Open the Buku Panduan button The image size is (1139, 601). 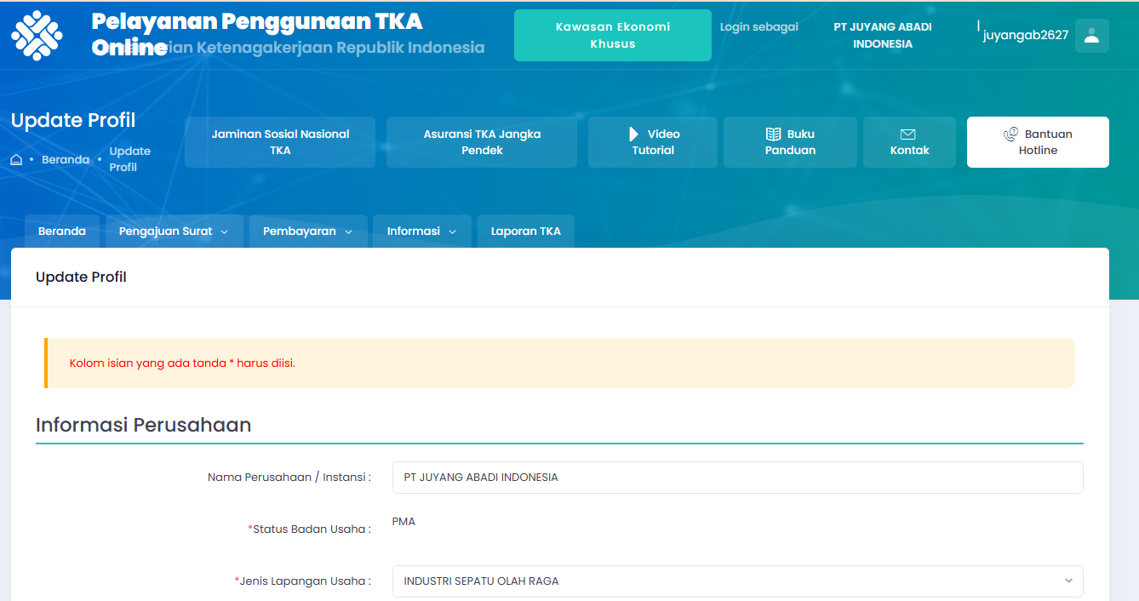click(790, 142)
